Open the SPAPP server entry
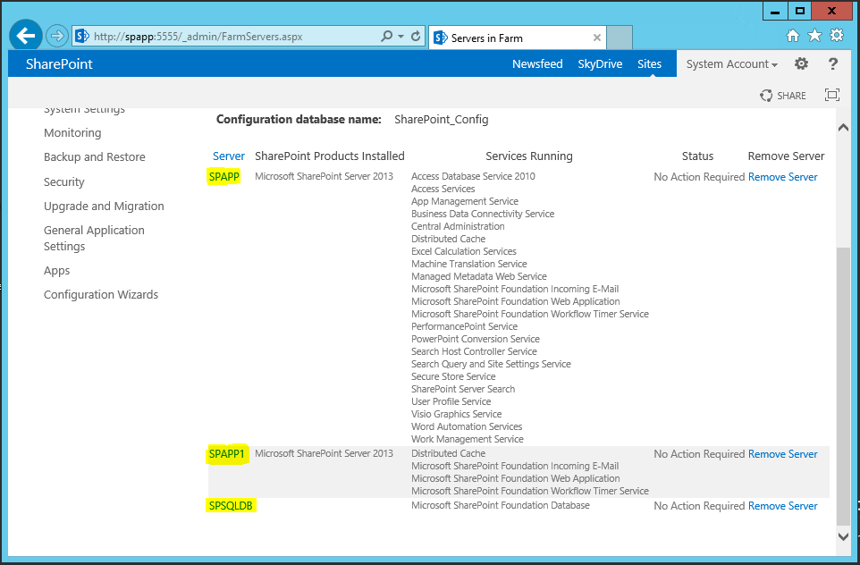Viewport: 860px width, 565px height. pos(223,177)
